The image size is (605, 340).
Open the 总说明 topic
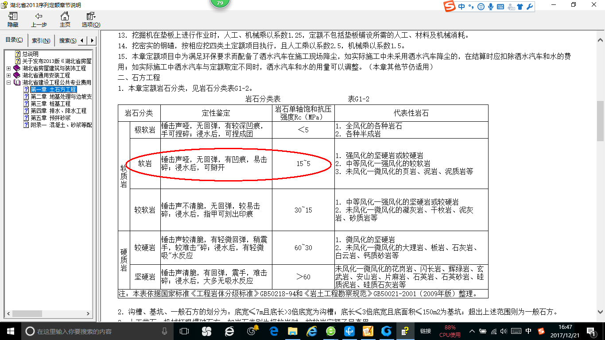coord(31,54)
